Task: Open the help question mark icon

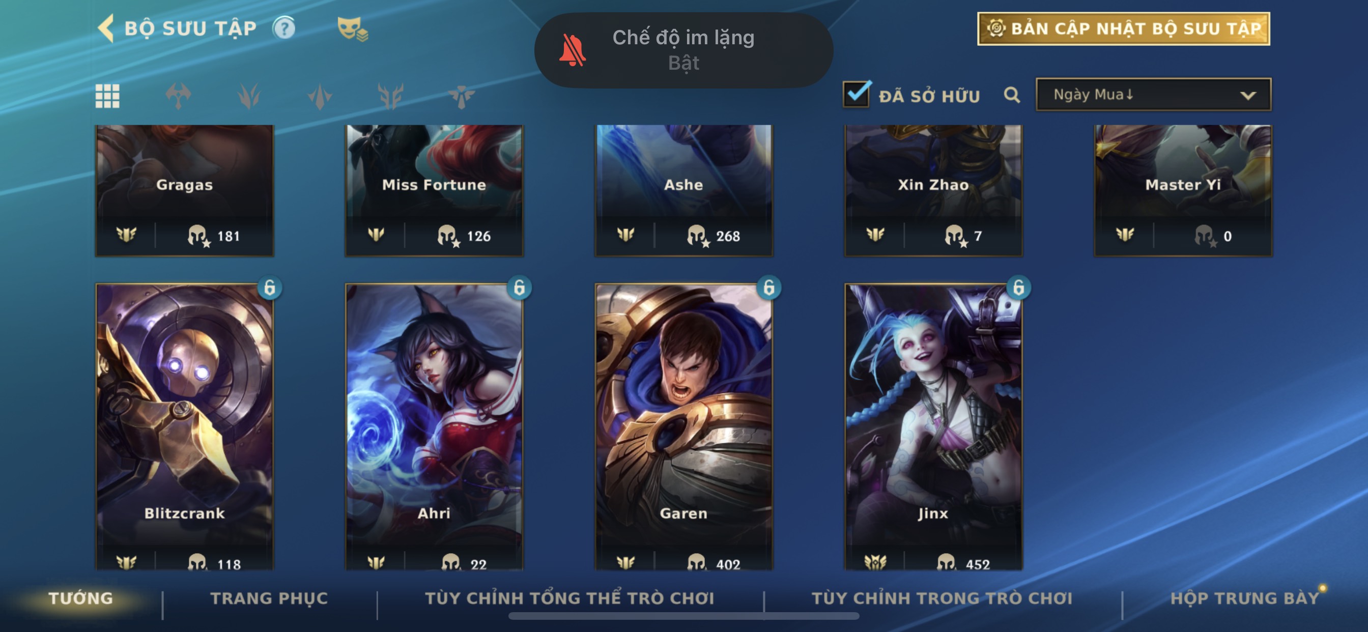Action: coord(284,27)
